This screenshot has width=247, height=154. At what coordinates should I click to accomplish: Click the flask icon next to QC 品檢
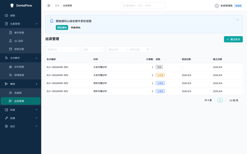(10, 41)
